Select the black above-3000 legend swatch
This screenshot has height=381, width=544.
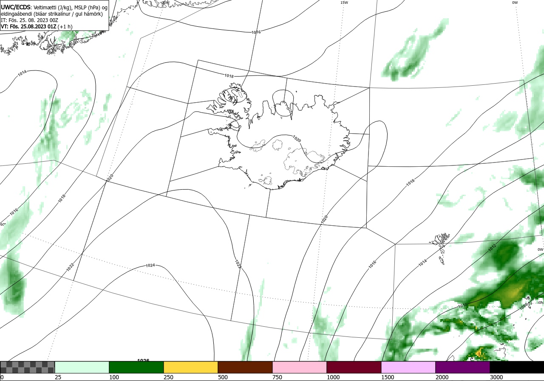tap(517, 367)
